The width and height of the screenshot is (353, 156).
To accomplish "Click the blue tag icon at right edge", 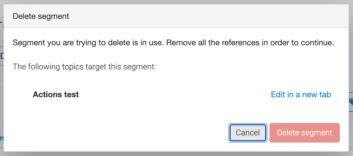I will point(351,101).
